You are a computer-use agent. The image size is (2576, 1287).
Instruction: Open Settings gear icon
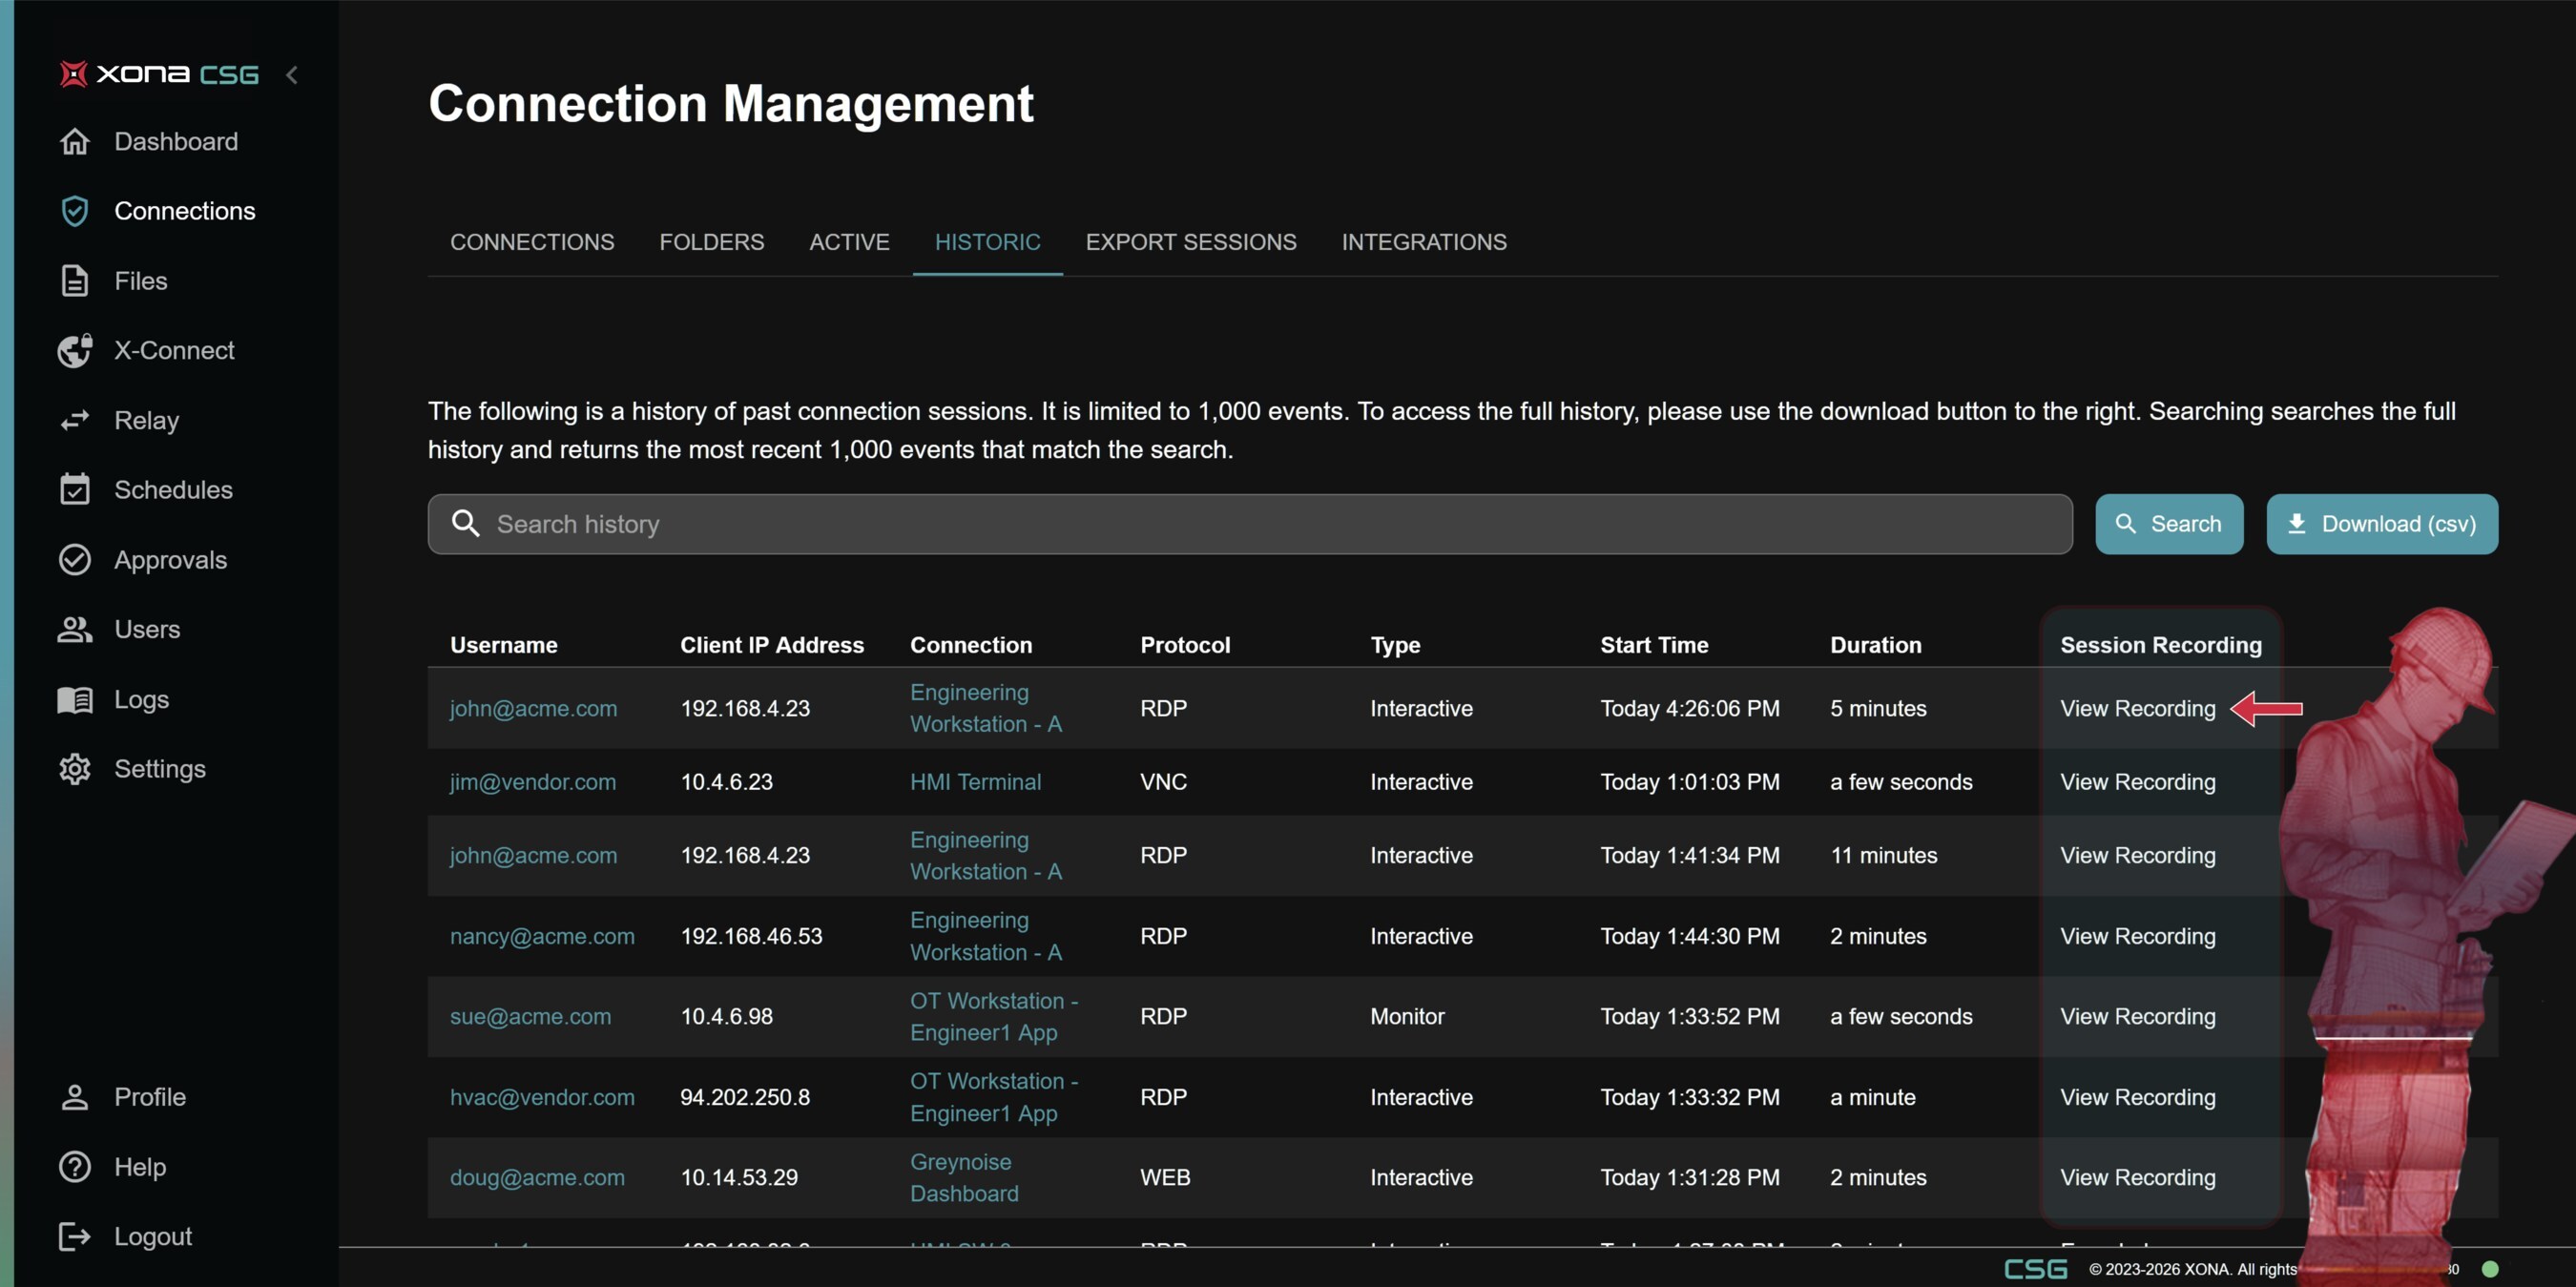(x=75, y=769)
